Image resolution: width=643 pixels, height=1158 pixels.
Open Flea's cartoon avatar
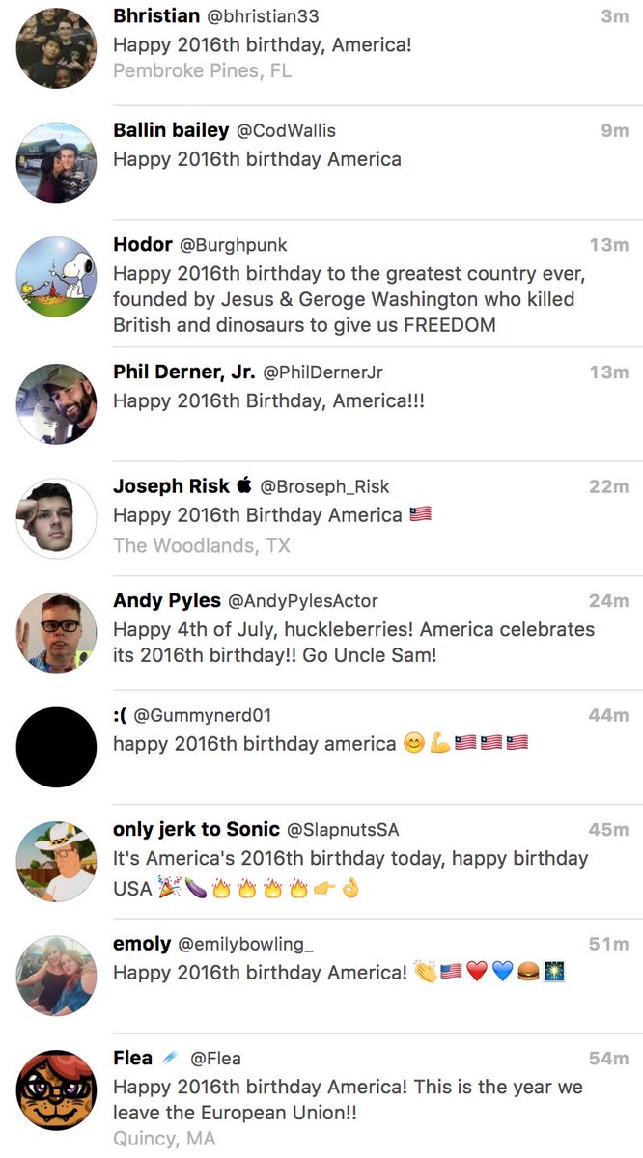(56, 1090)
